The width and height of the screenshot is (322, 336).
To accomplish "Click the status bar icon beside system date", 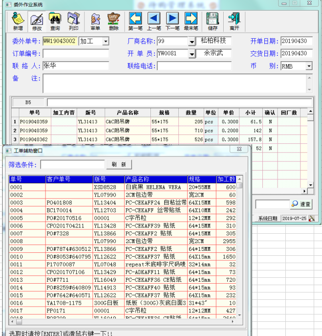I will [312, 218].
